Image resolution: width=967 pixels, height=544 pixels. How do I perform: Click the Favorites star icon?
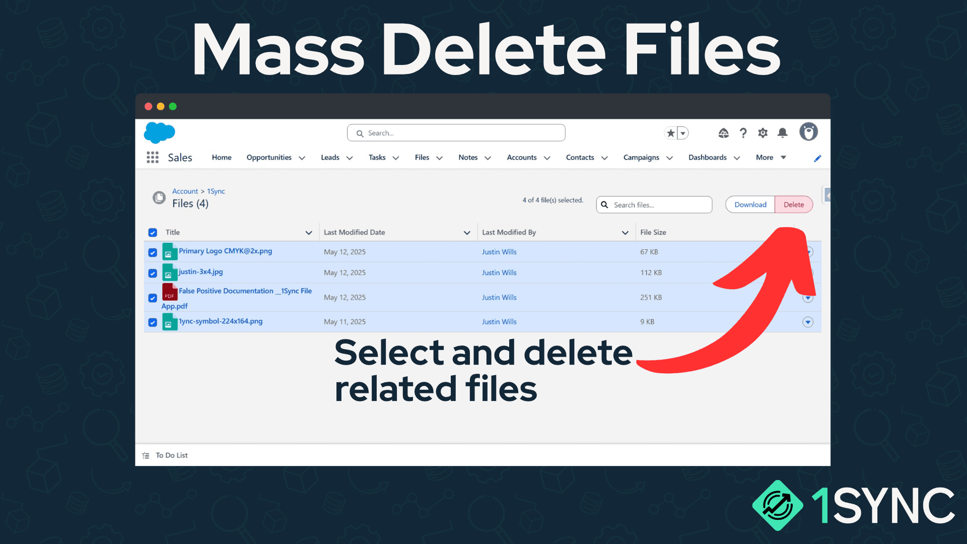click(670, 133)
